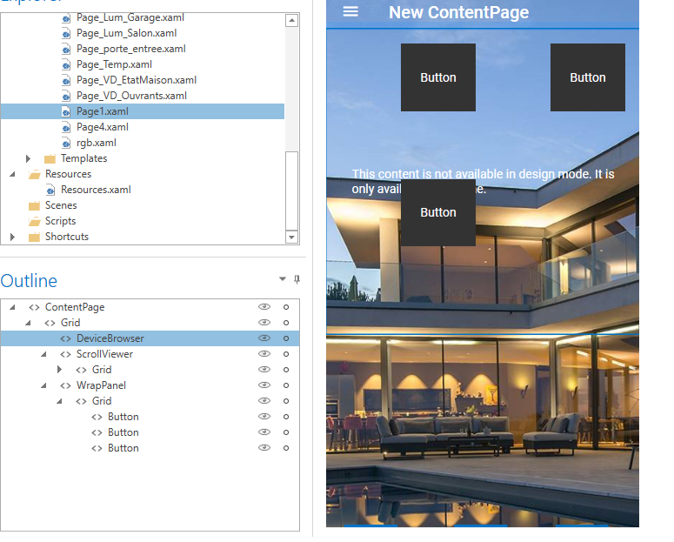Toggle lock circle for WrapPanel row
This screenshot has width=674, height=542.
coord(286,385)
